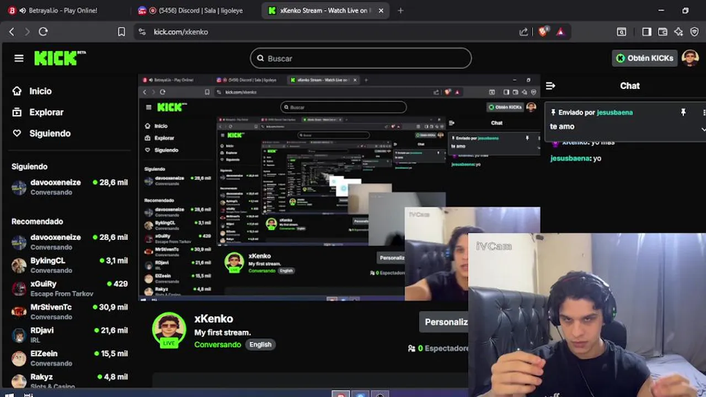Open pinned message options menu

703,112
